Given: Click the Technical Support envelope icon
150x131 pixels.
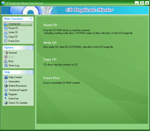Looking at the screenshot, I should coord(6,90).
